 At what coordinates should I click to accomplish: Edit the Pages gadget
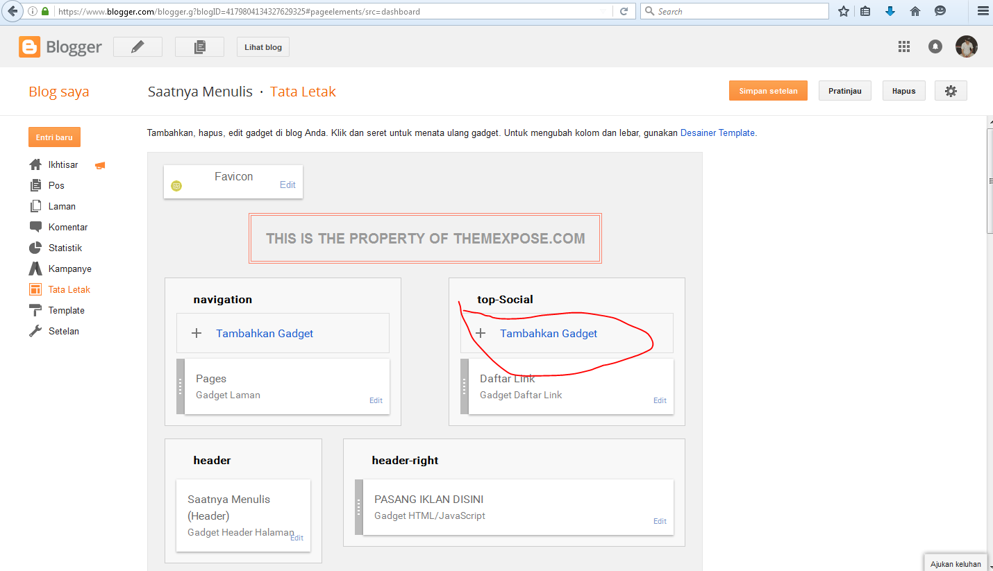pos(376,400)
